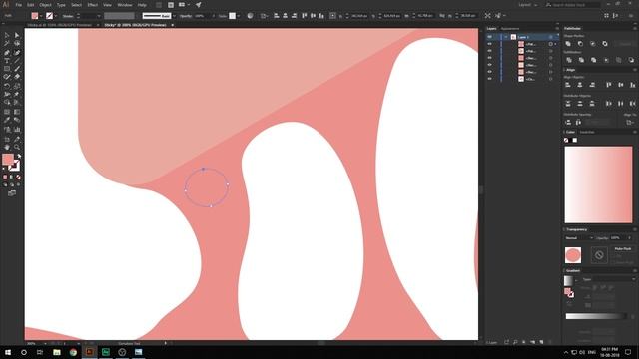
Task: Open stroke weight dropdown in control bar
Action: [99, 16]
